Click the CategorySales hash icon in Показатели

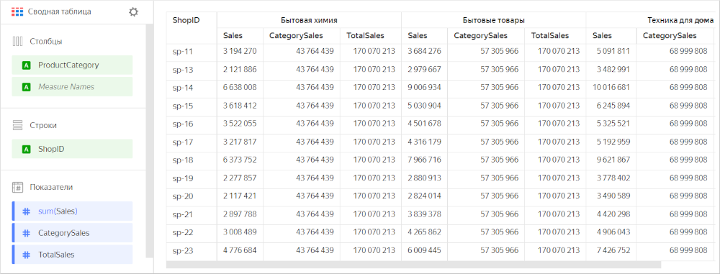(x=27, y=233)
